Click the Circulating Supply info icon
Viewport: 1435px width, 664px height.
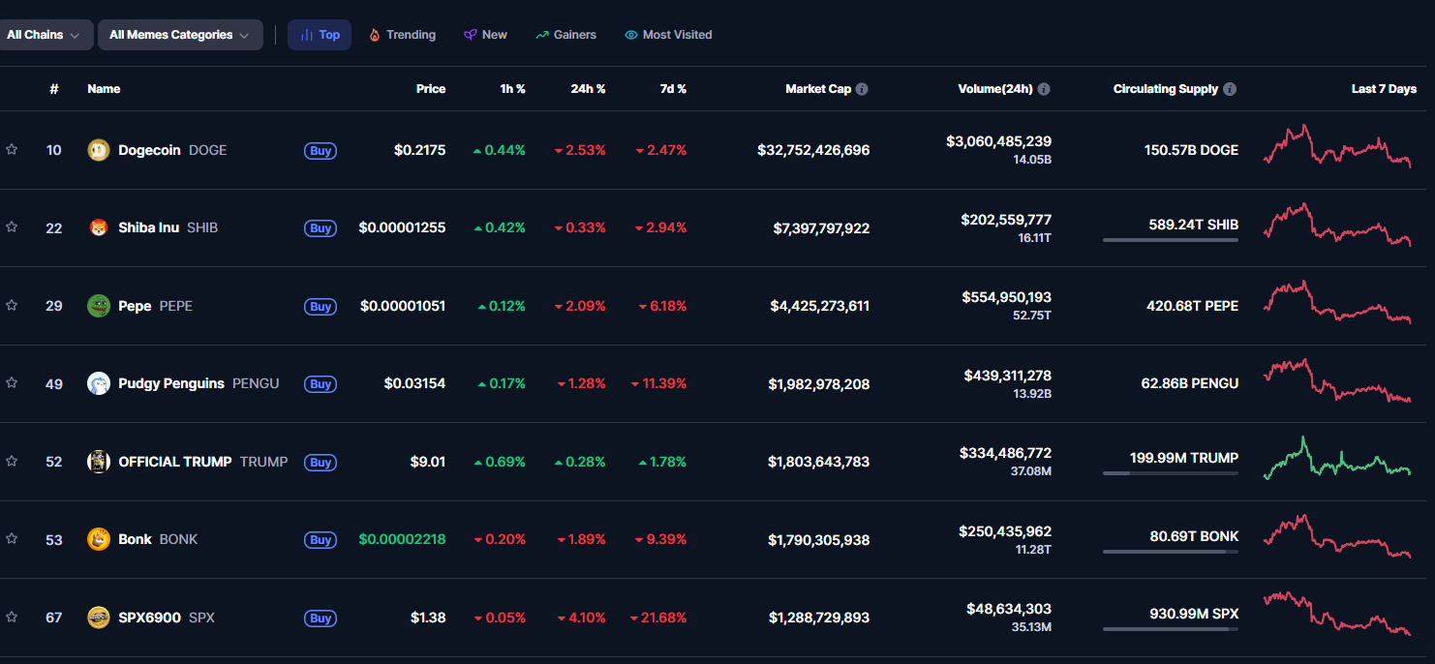click(x=1230, y=89)
